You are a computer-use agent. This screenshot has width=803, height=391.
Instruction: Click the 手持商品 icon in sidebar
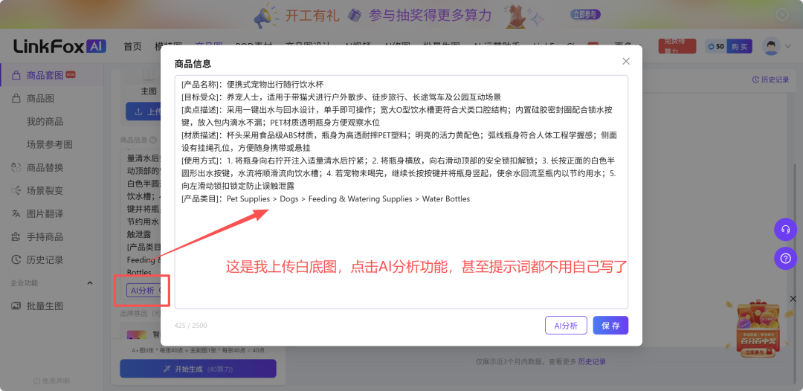click(x=16, y=236)
